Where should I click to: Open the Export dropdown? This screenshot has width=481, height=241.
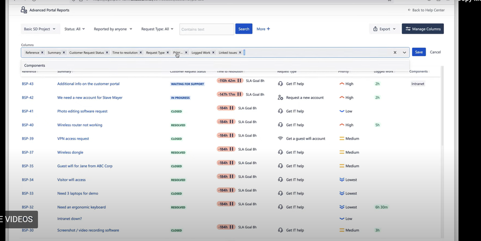click(384, 29)
